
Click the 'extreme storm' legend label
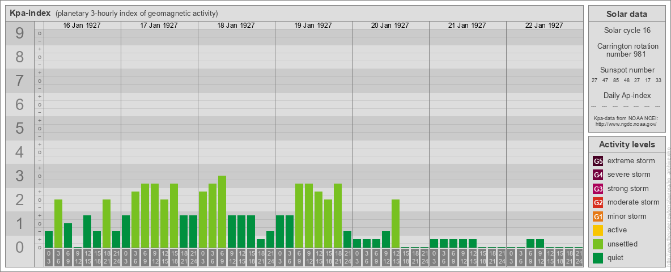(631, 161)
